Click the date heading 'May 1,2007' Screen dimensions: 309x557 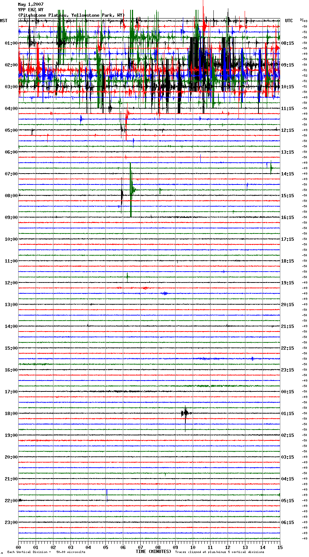[31, 4]
